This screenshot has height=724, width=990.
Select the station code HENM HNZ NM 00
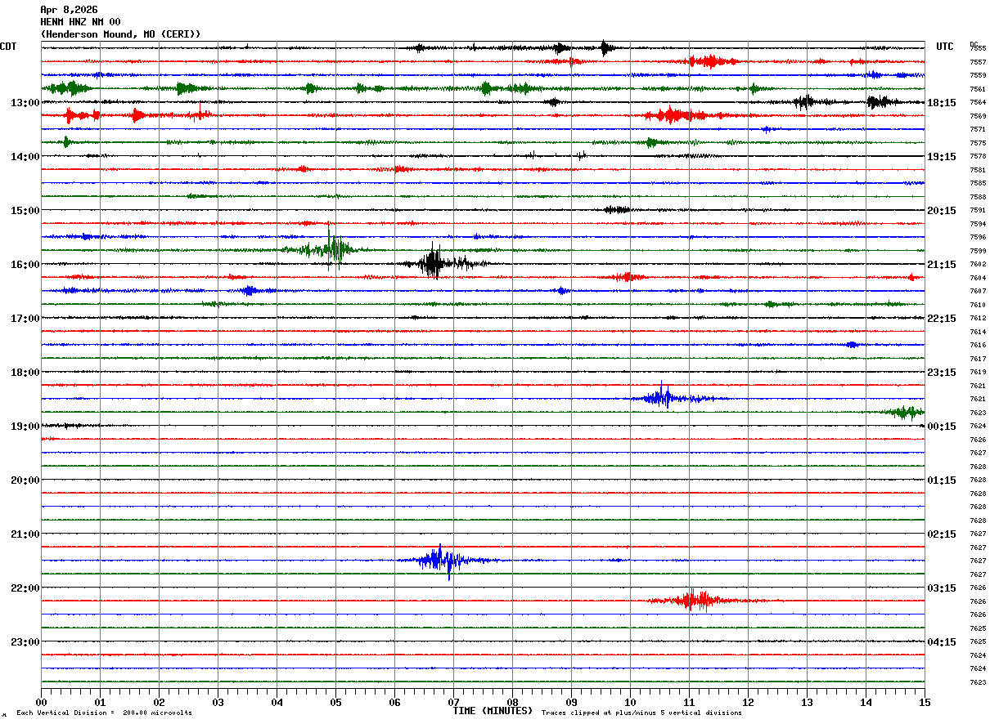80,22
